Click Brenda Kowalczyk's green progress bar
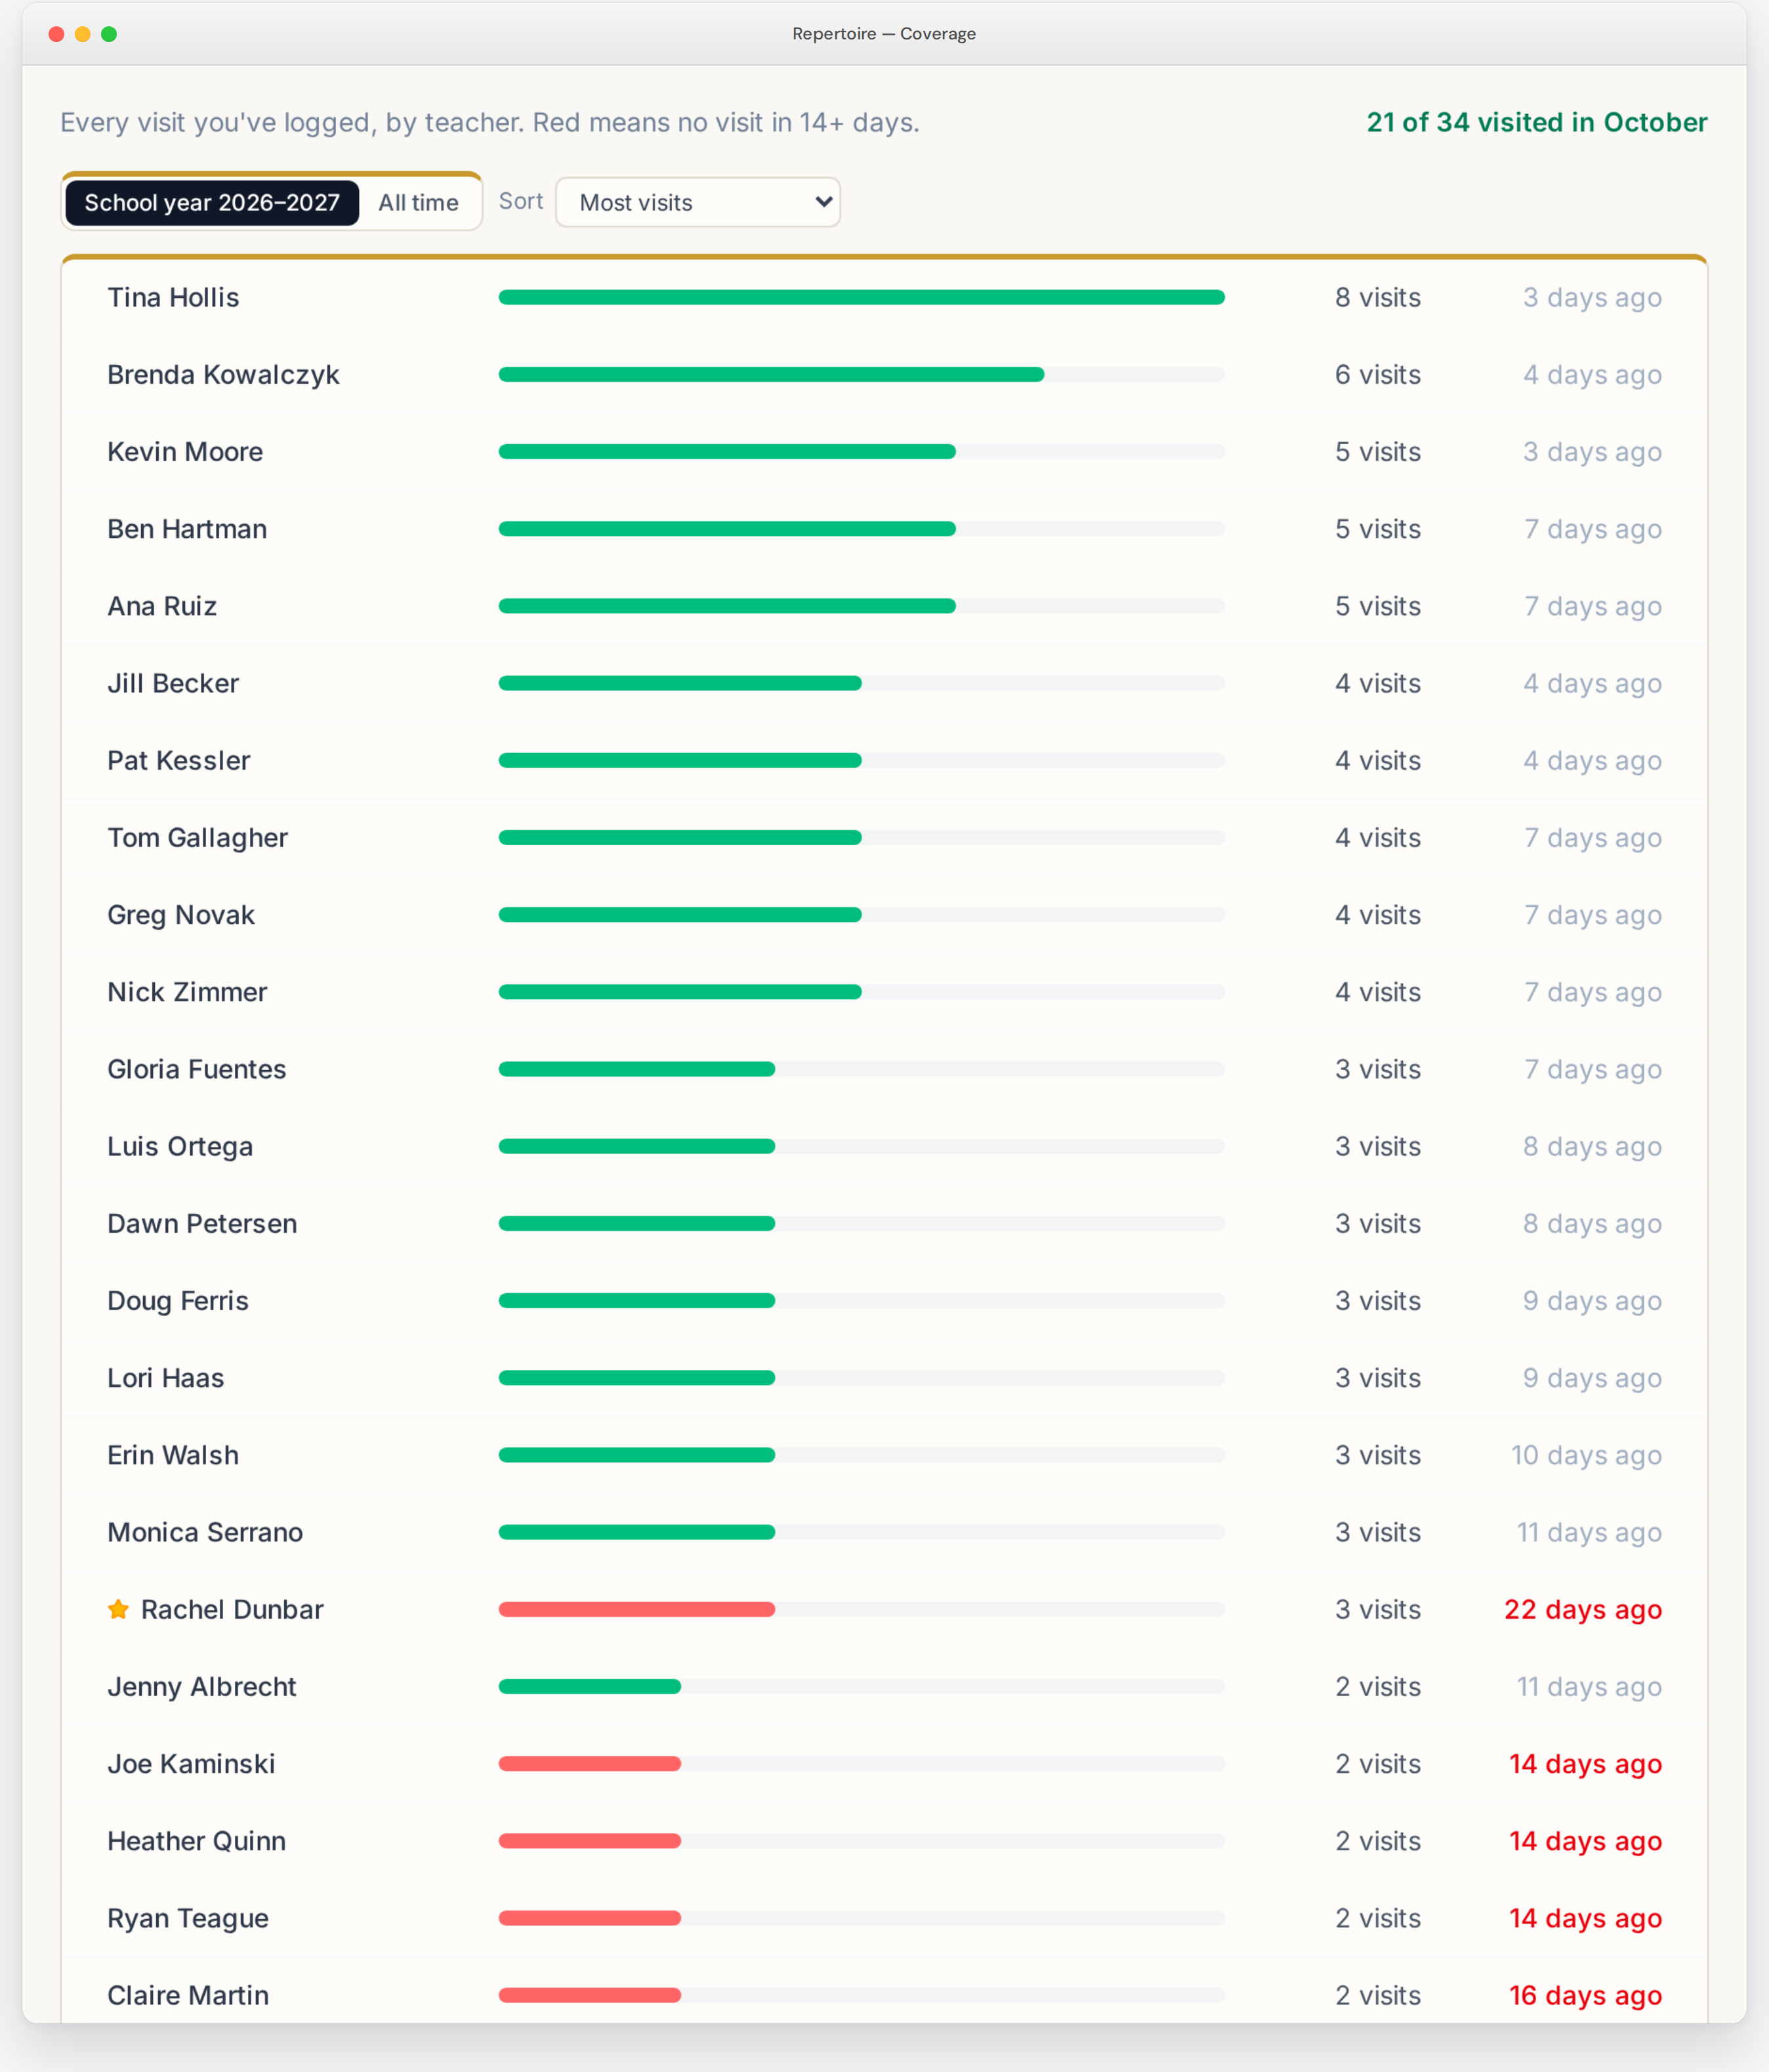 pyautogui.click(x=771, y=375)
